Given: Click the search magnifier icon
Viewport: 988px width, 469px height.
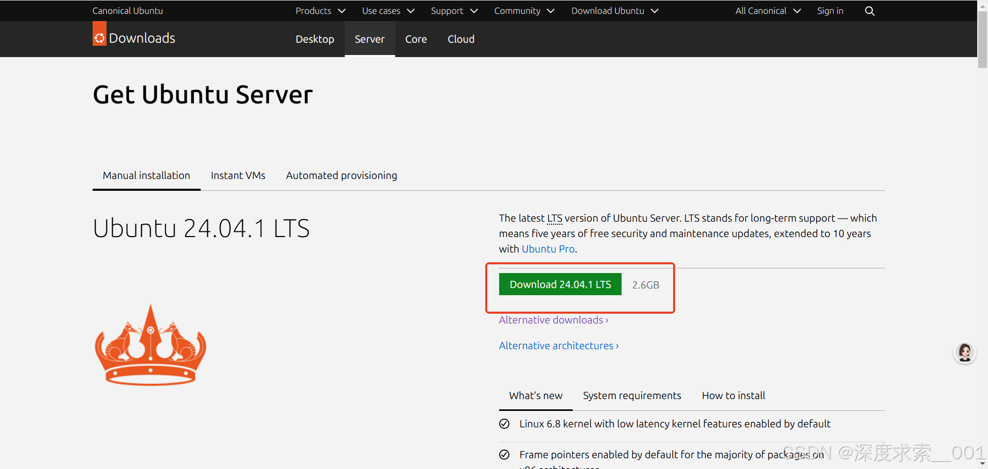Looking at the screenshot, I should click(x=870, y=11).
